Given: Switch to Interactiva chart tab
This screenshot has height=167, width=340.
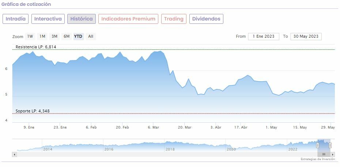Looking at the screenshot, I should click(x=48, y=19).
